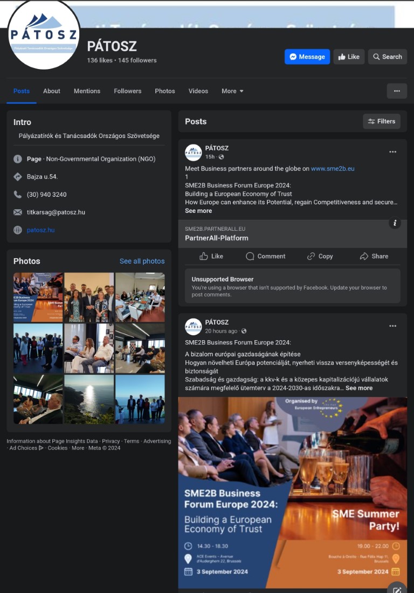Open the conference table meeting photo
The height and width of the screenshot is (593, 414).
[140, 297]
